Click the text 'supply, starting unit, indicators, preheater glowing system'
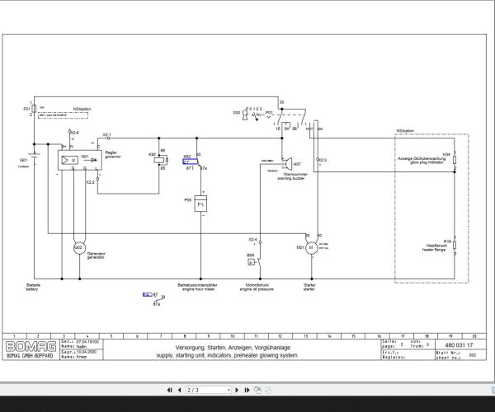Screen dimensions: 495x412 (227, 355)
